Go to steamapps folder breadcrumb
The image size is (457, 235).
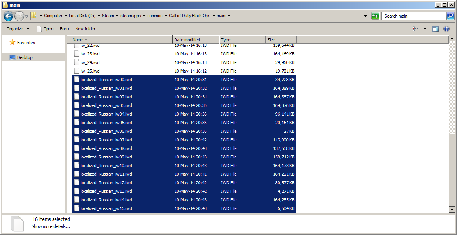coord(131,16)
